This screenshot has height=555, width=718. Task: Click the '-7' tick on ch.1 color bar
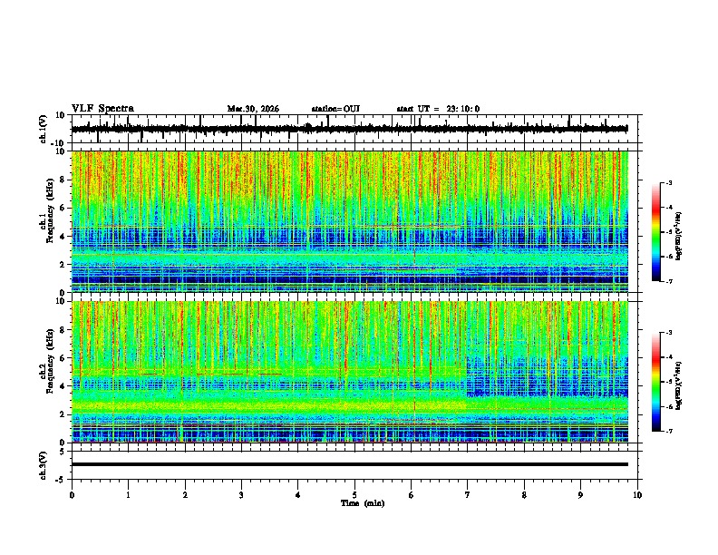point(668,281)
